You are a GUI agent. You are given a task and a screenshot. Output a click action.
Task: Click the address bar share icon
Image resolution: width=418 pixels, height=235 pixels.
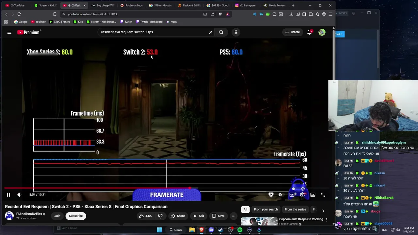pos(213,14)
